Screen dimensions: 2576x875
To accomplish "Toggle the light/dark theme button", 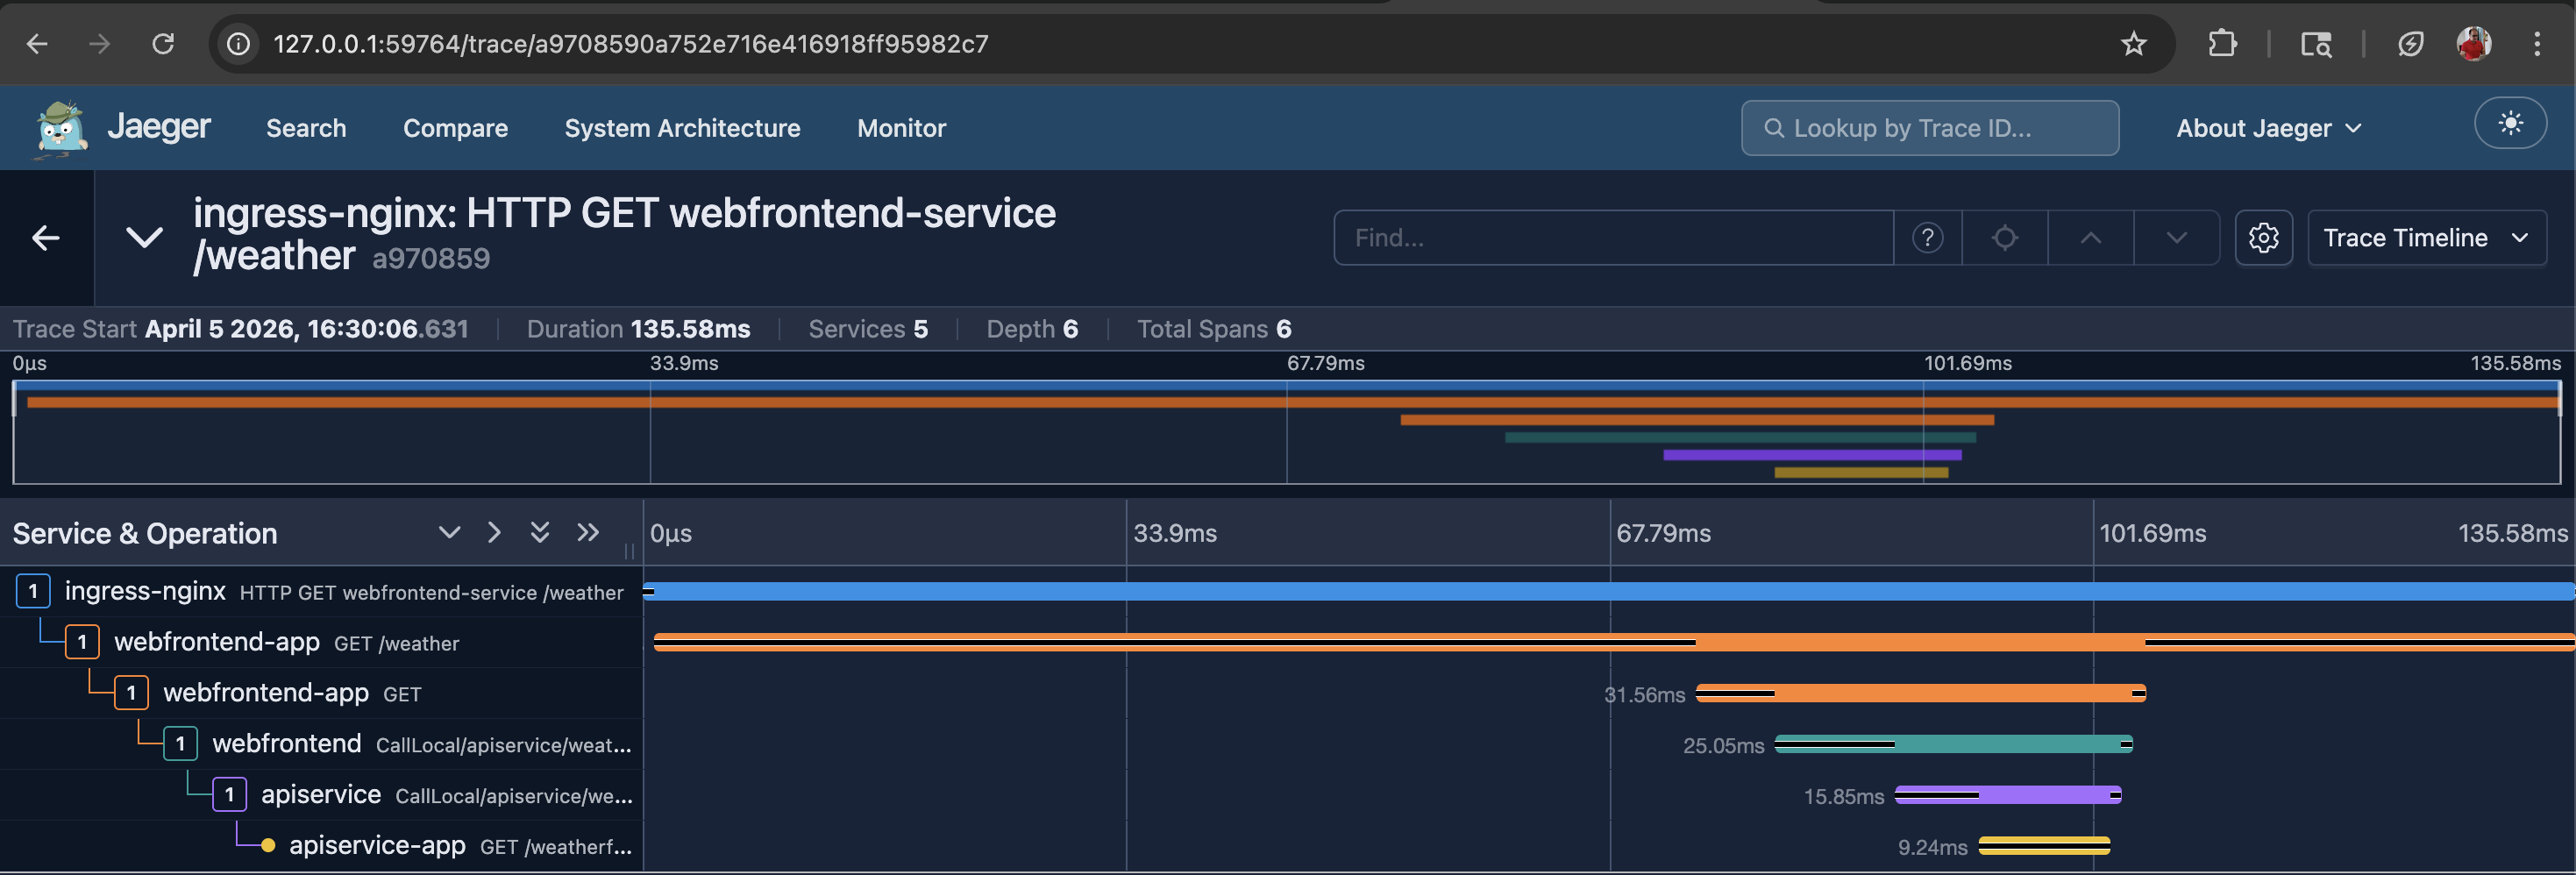I will [x=2509, y=124].
